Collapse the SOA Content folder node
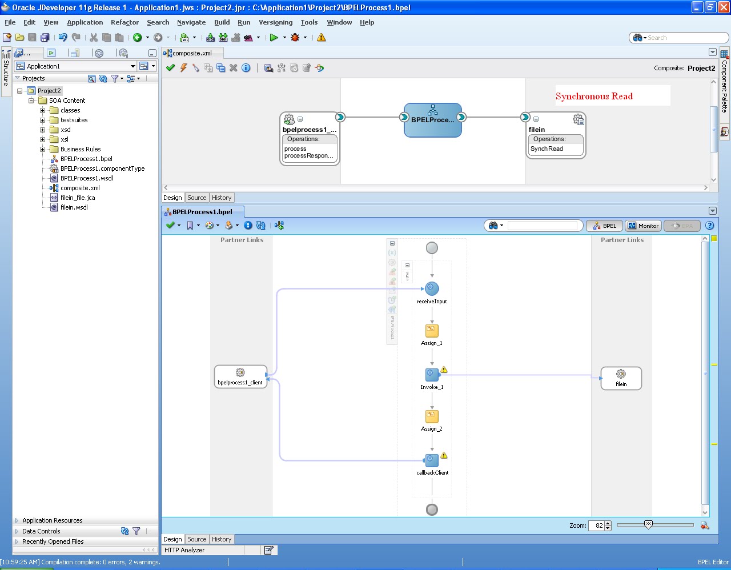This screenshot has width=731, height=570. click(31, 101)
